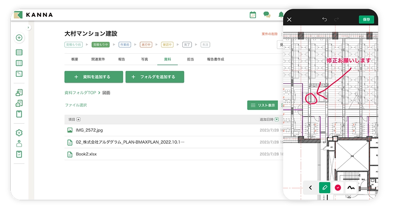Open file Book2.xlsx
396x209 pixels.
click(x=86, y=154)
